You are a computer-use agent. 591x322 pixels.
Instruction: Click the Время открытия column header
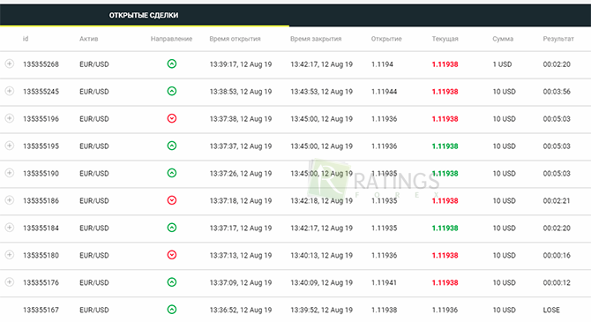[x=235, y=39]
